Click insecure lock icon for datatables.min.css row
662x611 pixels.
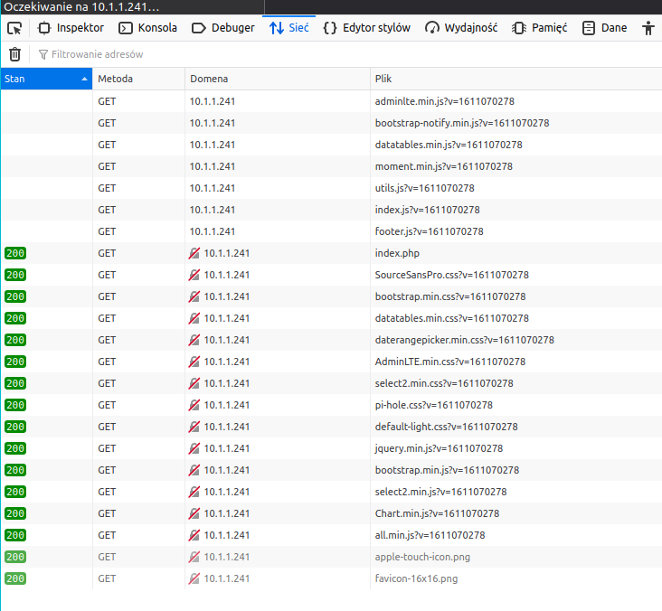coord(194,318)
